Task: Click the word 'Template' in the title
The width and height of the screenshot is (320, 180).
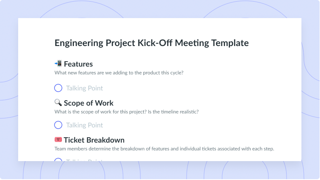Action: point(230,43)
